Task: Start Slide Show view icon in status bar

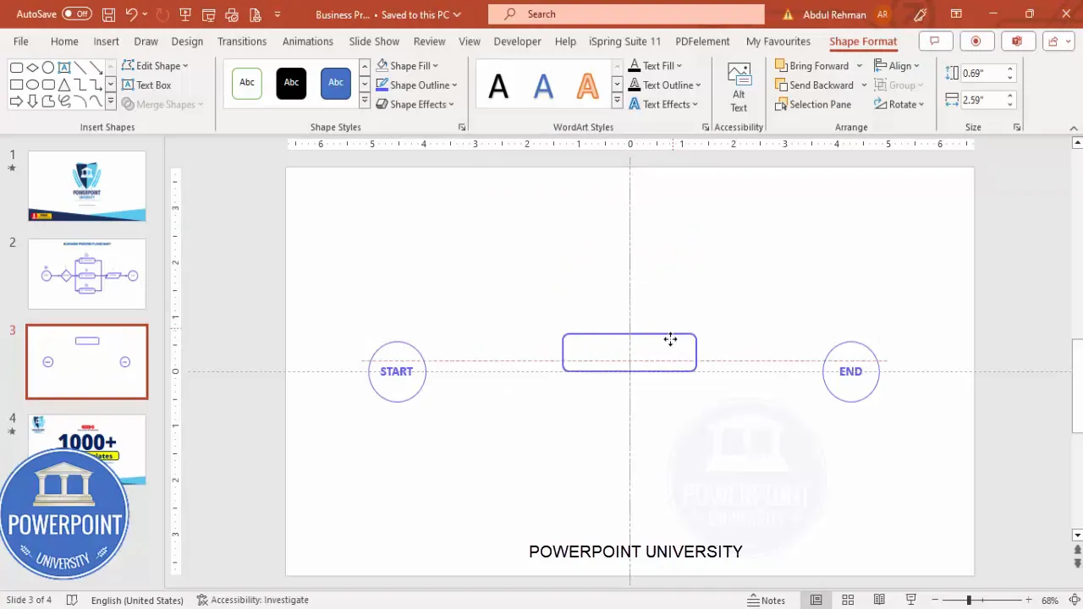Action: click(911, 601)
